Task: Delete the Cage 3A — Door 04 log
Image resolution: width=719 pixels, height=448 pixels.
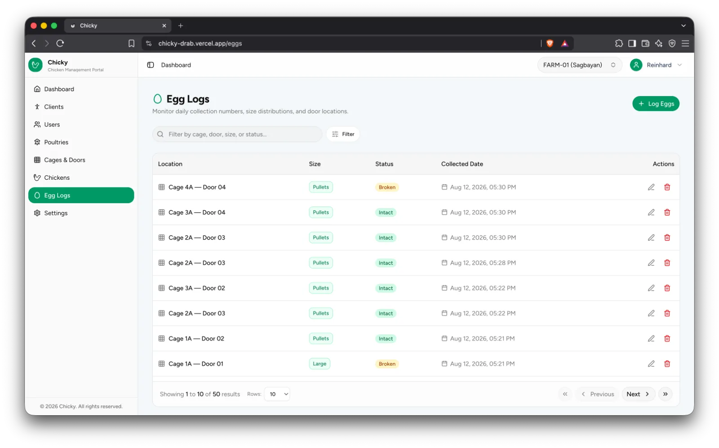Action: 667,213
